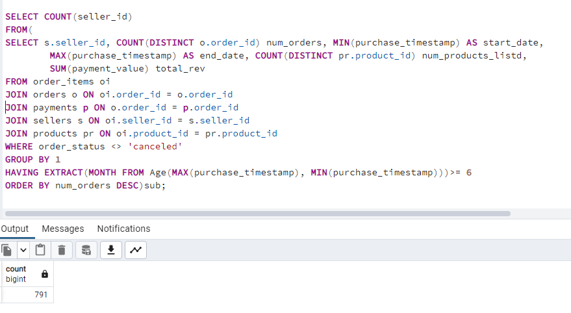Click the 'canceled' string in WHERE clause
Screen dimensions: 571x313
tap(155, 146)
